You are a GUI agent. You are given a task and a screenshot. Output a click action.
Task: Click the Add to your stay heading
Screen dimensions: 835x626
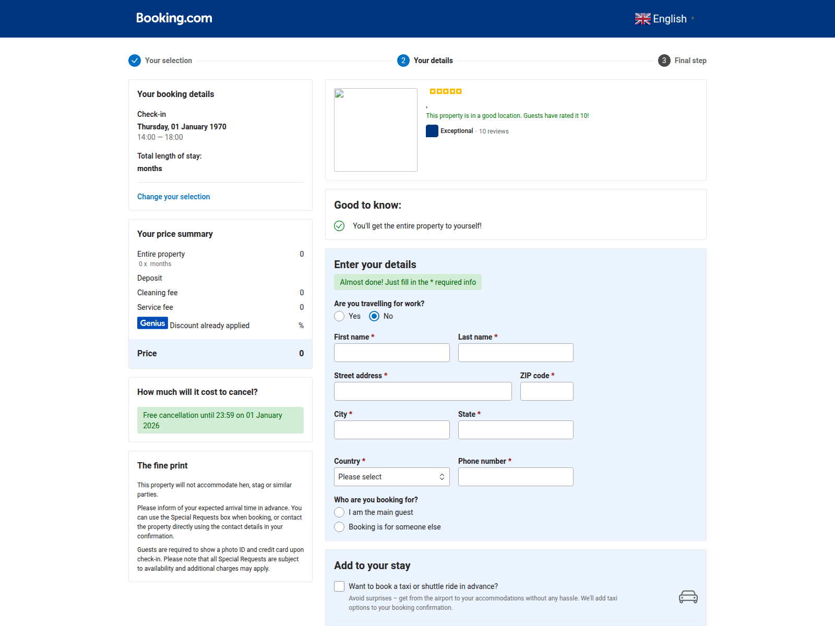click(372, 565)
